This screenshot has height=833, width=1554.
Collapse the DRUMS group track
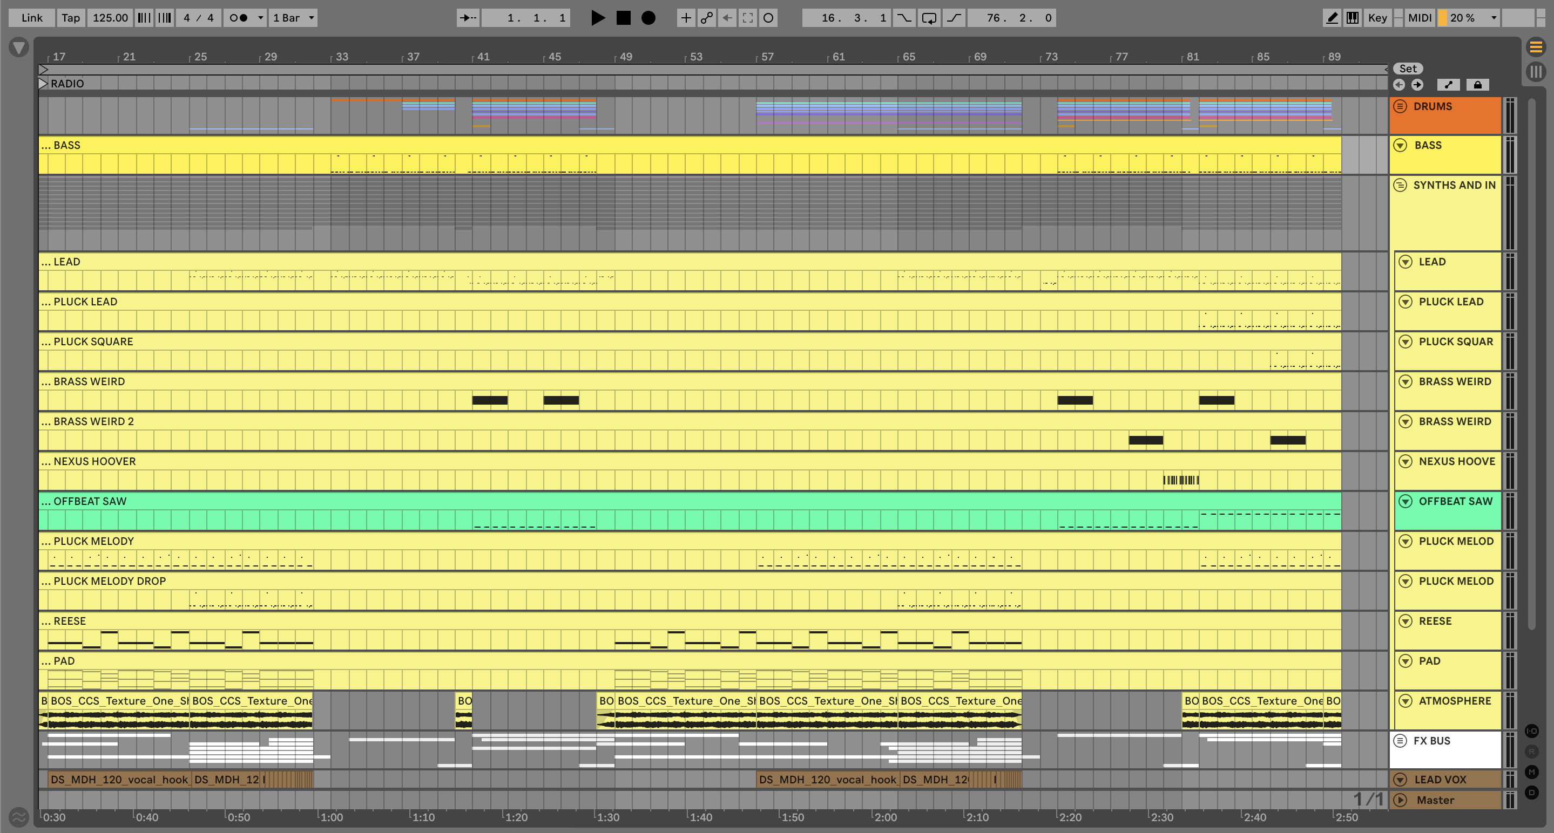pyautogui.click(x=1400, y=106)
